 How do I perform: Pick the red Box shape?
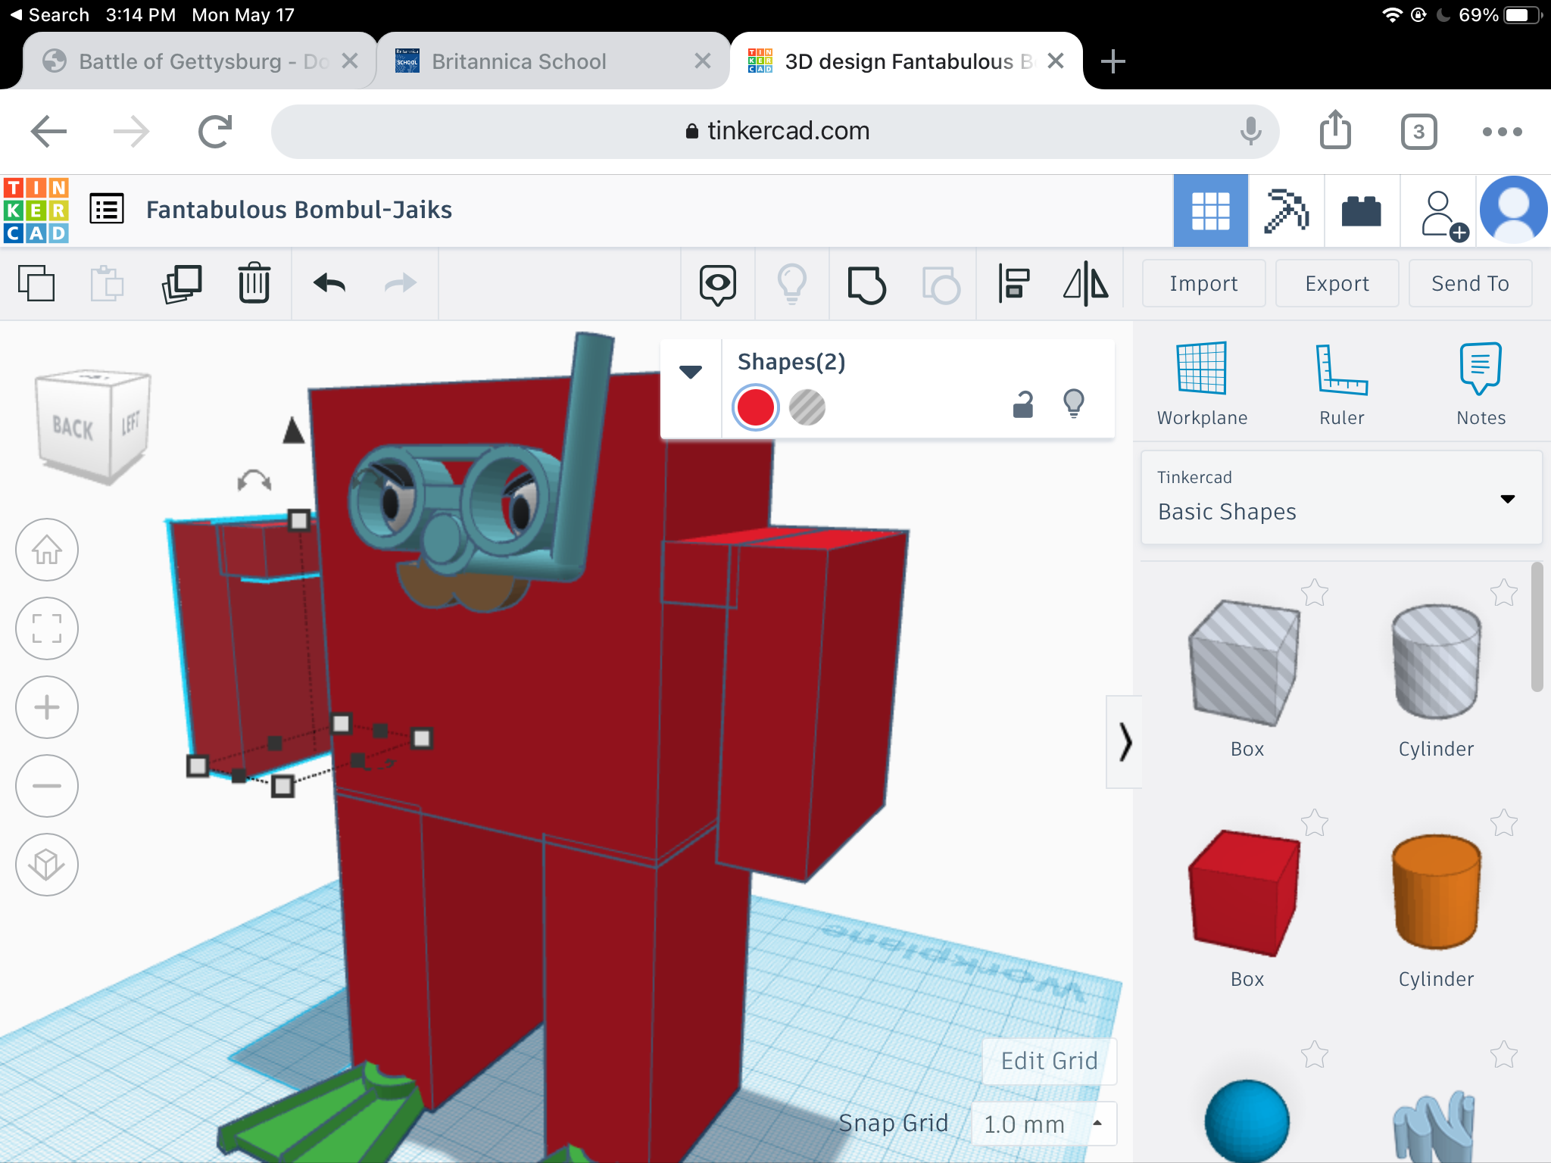tap(1246, 893)
